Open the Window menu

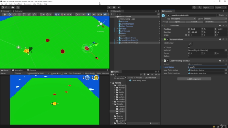[x=40, y=4]
